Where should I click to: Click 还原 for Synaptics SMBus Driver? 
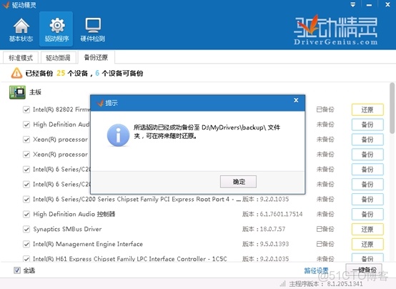coord(367,230)
